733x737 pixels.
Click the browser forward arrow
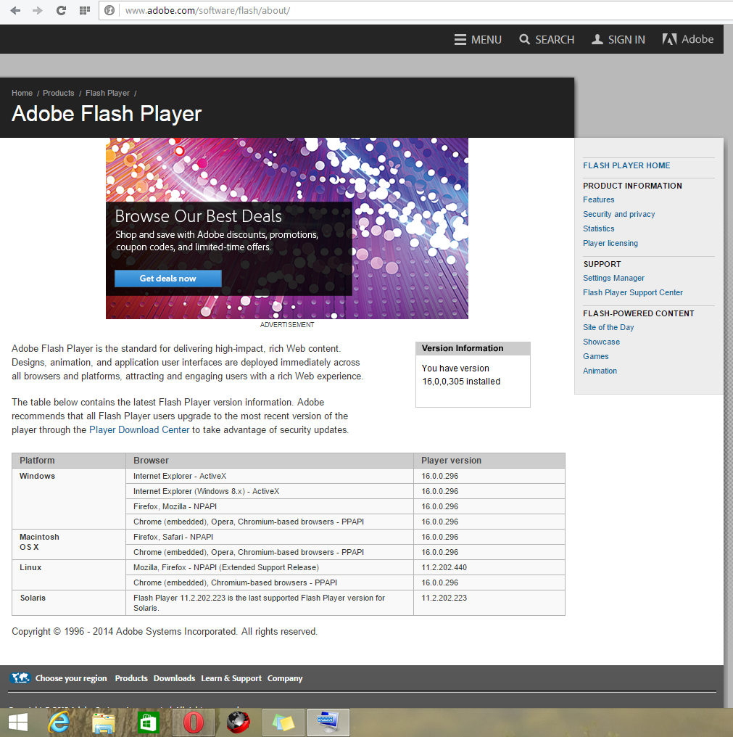pos(38,10)
